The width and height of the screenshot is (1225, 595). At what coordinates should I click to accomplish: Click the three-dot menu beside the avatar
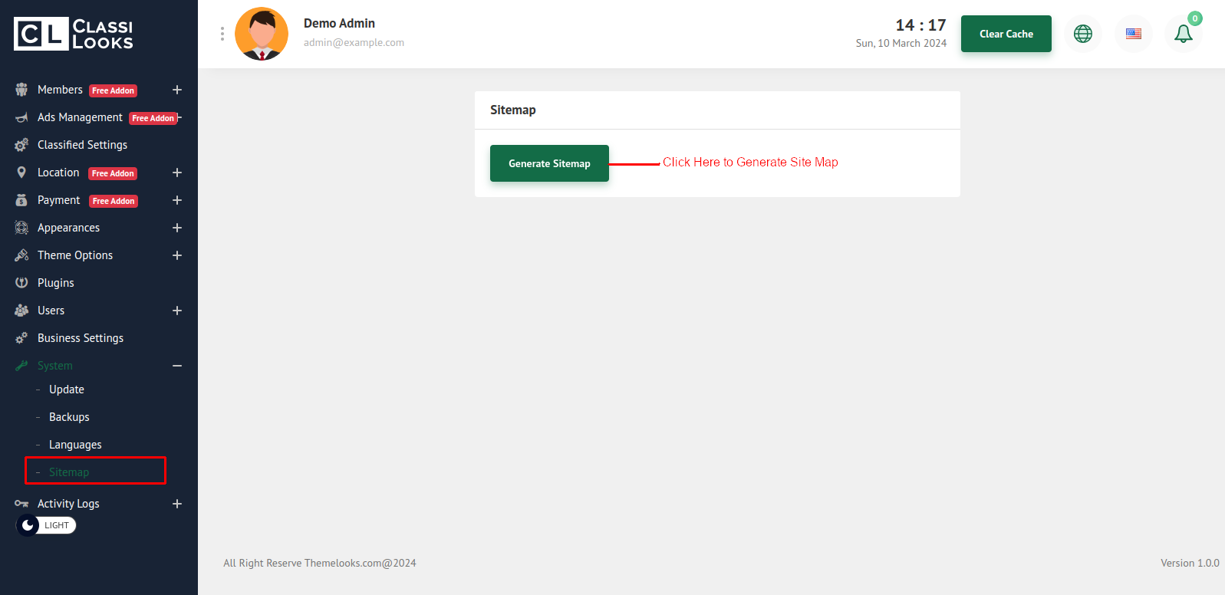(x=222, y=34)
